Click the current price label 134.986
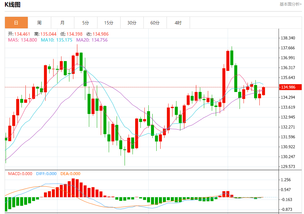This screenshot has height=214, width=304. coord(290,87)
